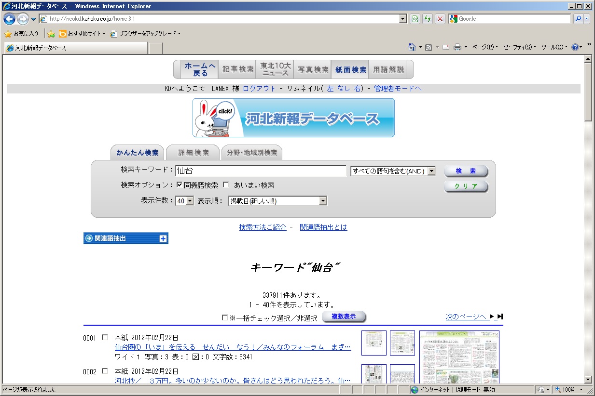Click the RSS feeds icon
This screenshot has width=595, height=396.
tap(428, 47)
